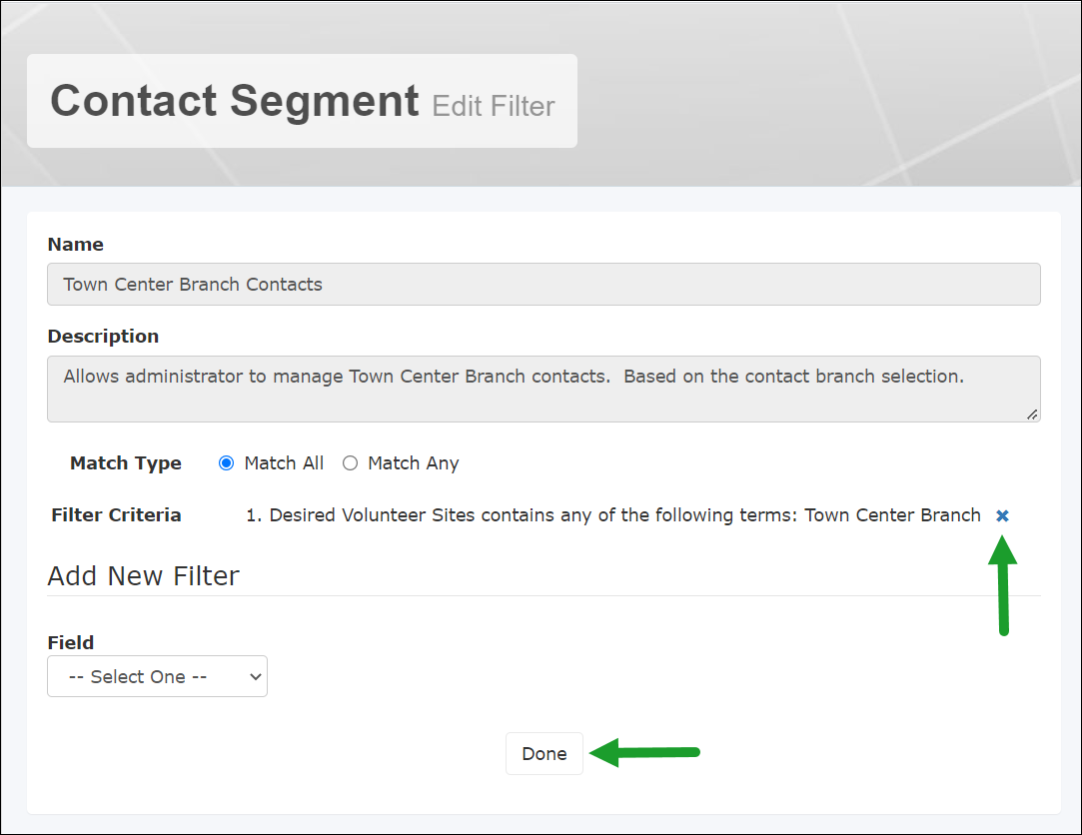Click the Edit Filter label in header

pyautogui.click(x=493, y=105)
